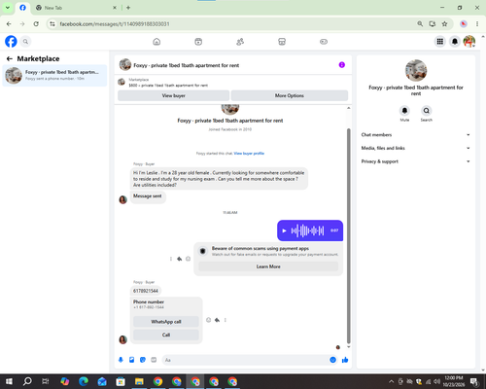
Task: Open Microsoft Edge from the taskbar
Action: (84, 381)
